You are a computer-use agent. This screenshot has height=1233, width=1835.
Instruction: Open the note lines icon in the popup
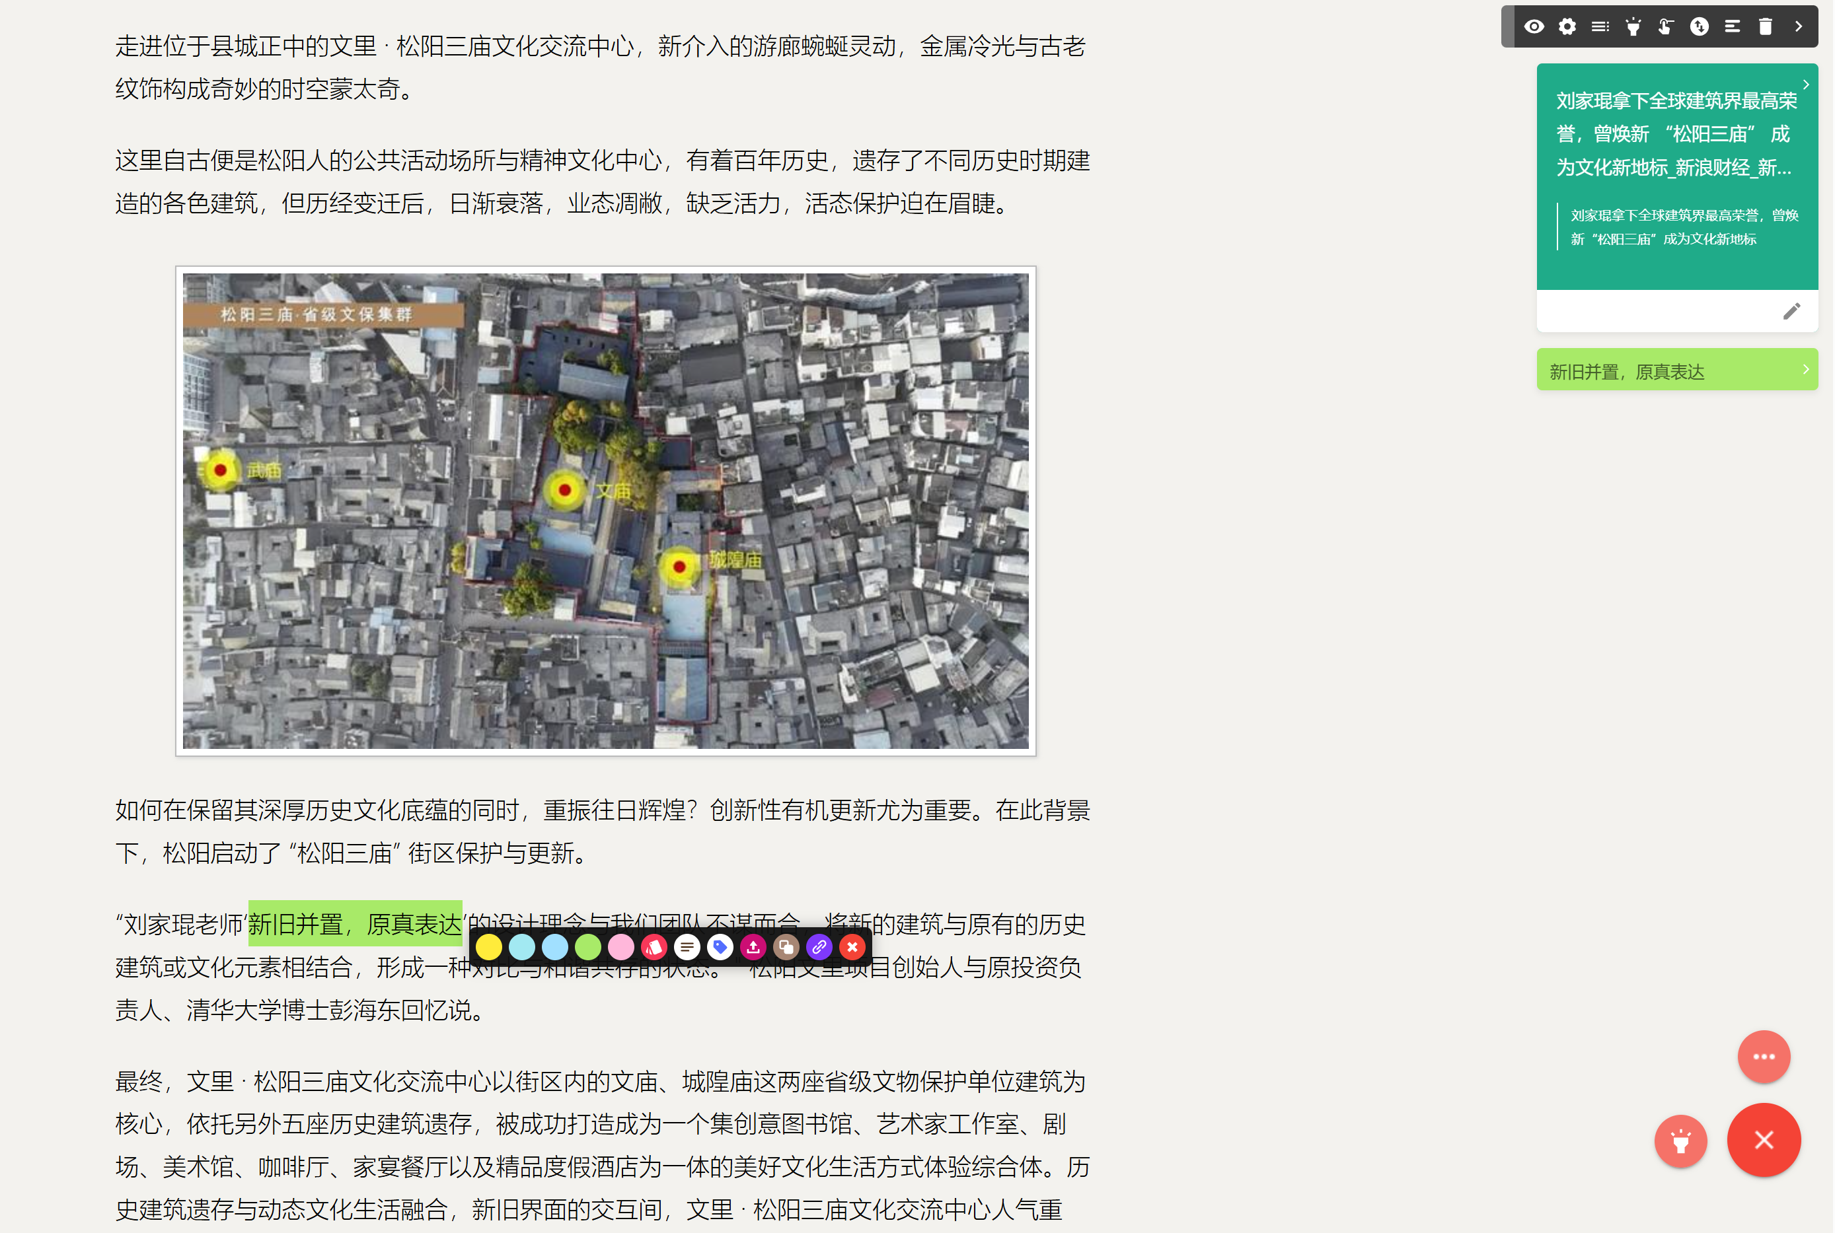pos(687,948)
